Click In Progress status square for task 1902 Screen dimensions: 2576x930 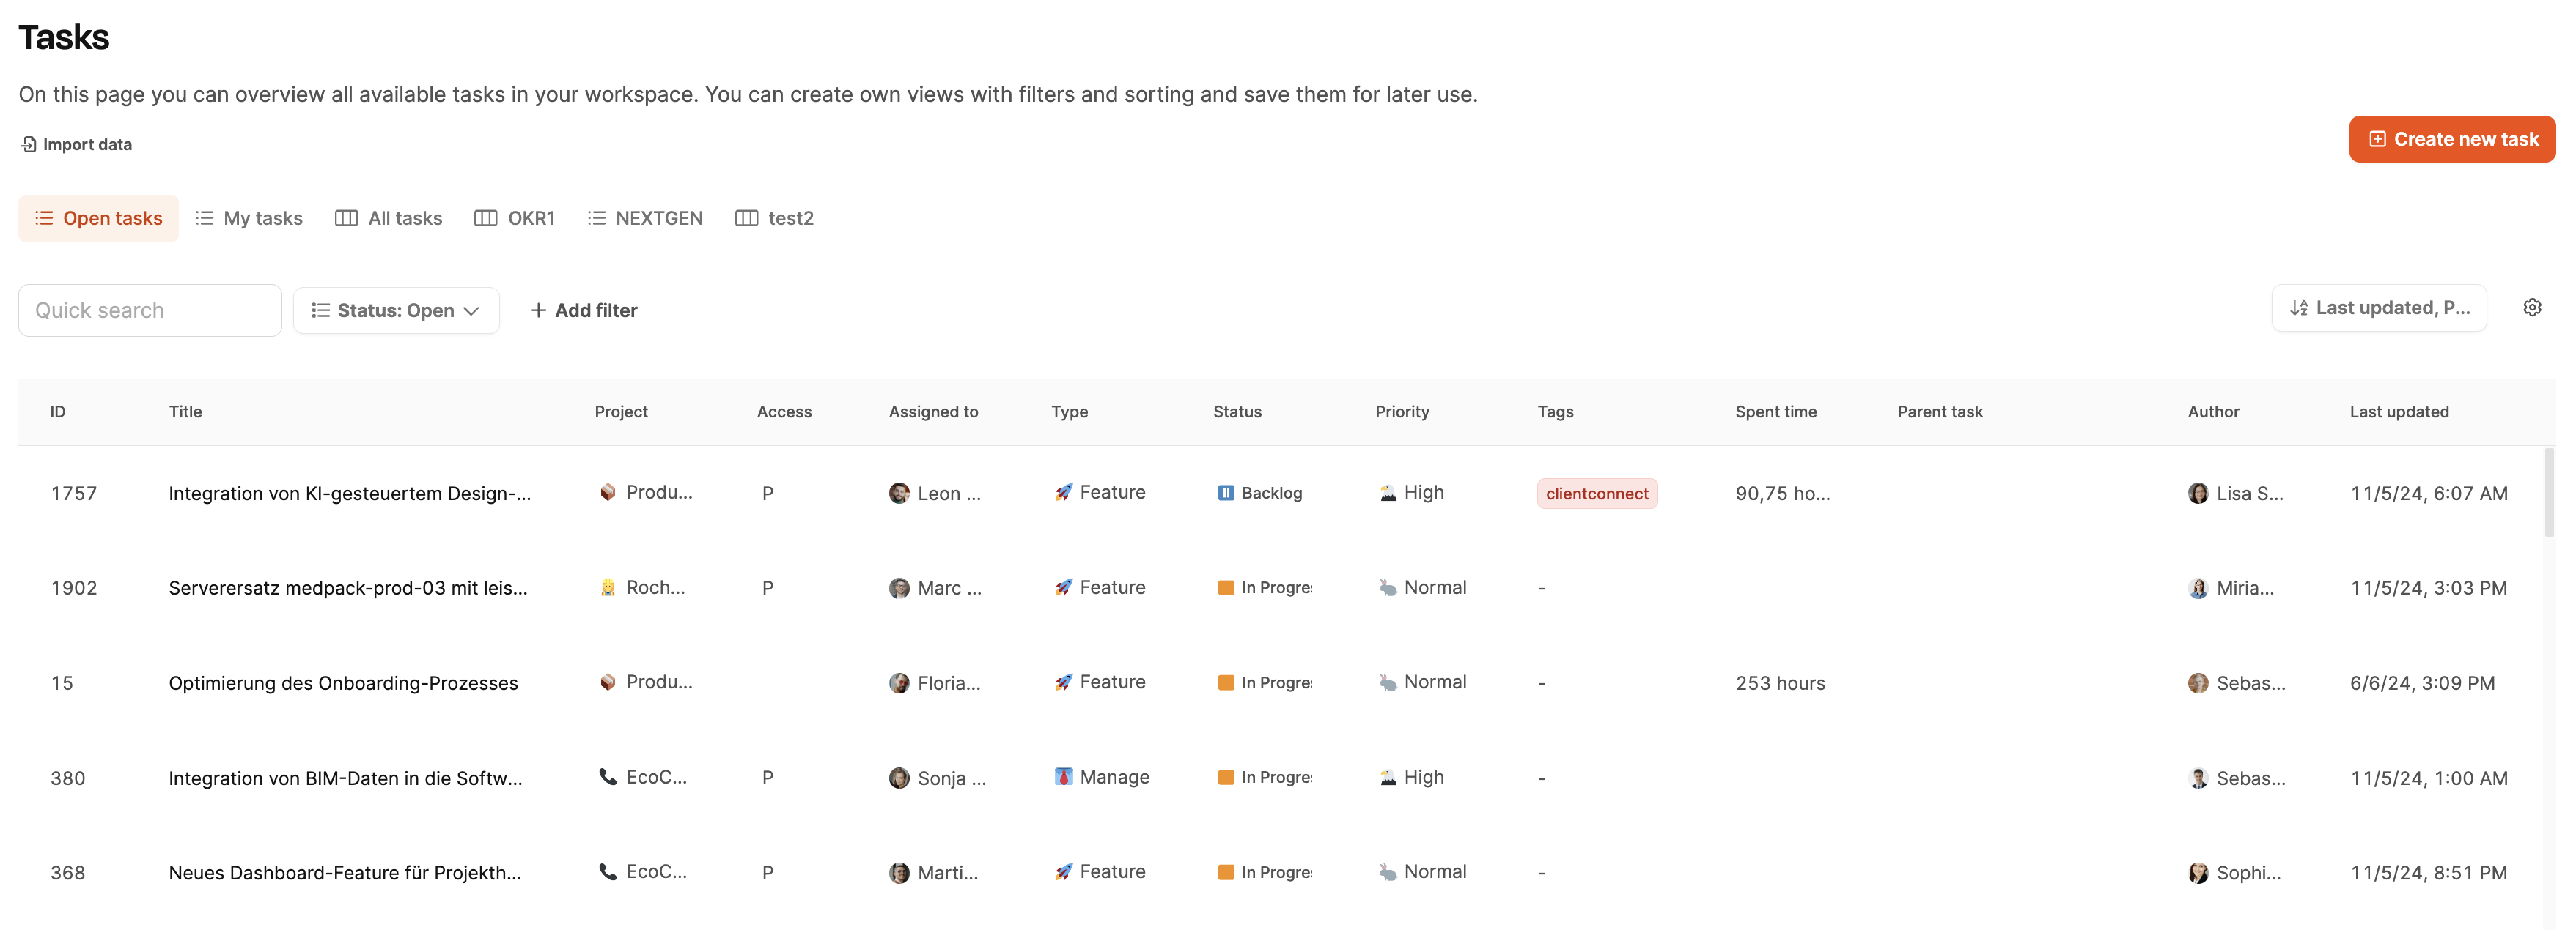coord(1225,587)
